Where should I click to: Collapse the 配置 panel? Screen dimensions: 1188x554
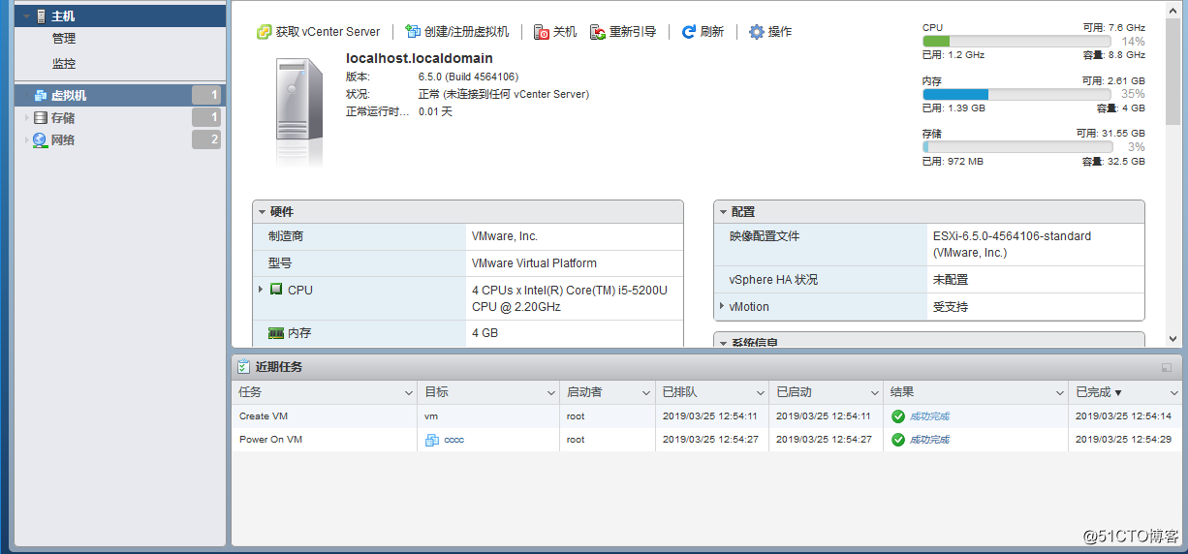[723, 211]
